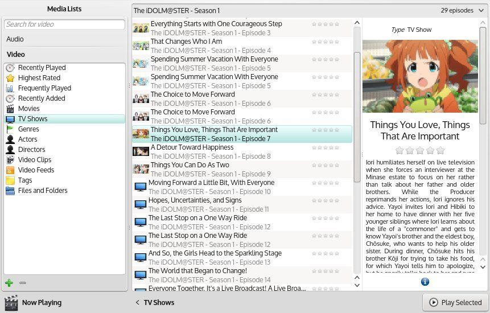Go back using TV Shows arrow
Image resolution: width=490 pixels, height=313 pixels.
138,302
